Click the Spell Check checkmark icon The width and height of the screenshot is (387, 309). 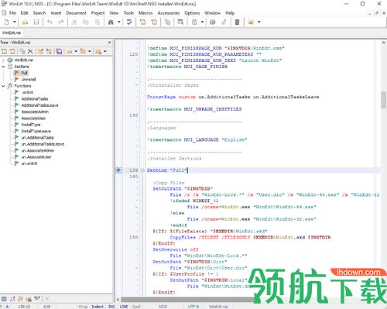129,22
